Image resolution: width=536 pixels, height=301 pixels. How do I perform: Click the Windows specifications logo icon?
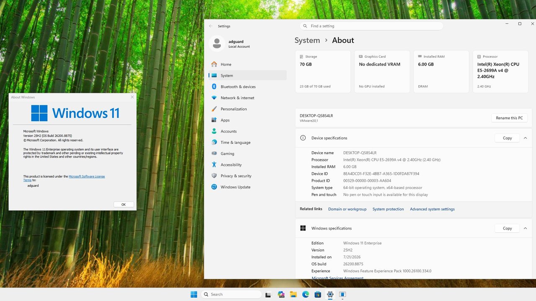(303, 228)
